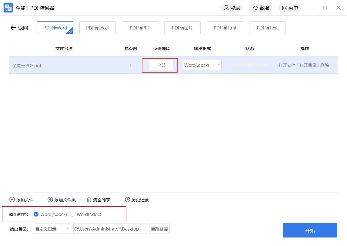Click the output path field showing Desktop
The height and width of the screenshot is (246, 347).
click(109, 229)
